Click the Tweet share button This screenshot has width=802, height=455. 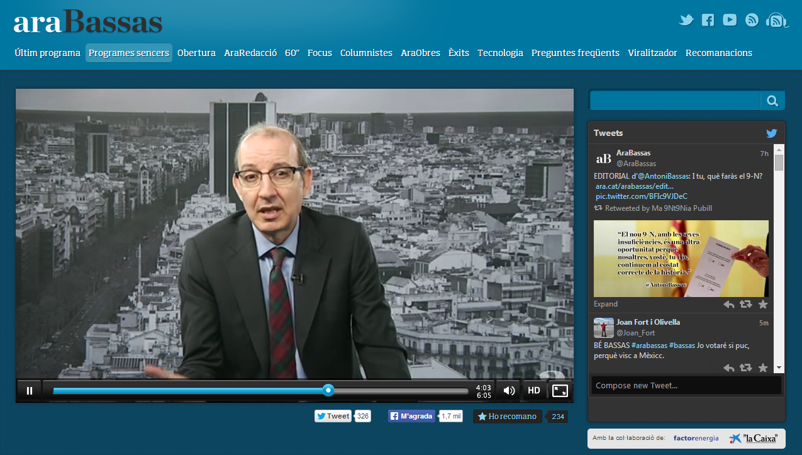(x=333, y=416)
